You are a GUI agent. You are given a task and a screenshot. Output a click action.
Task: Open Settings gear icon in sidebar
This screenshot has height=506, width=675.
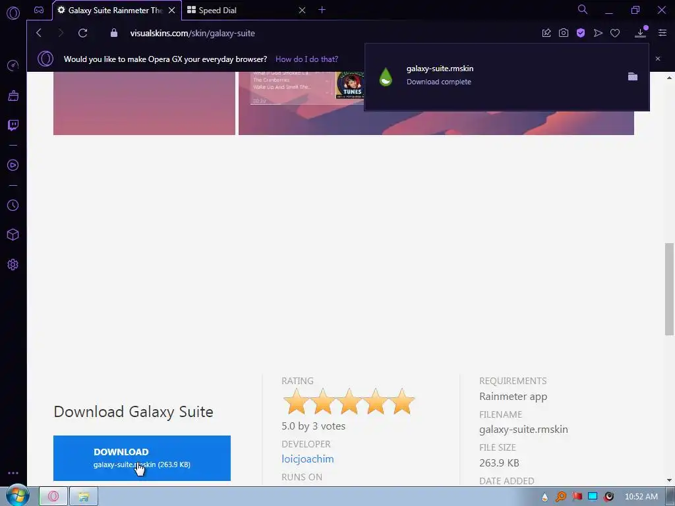click(x=13, y=265)
